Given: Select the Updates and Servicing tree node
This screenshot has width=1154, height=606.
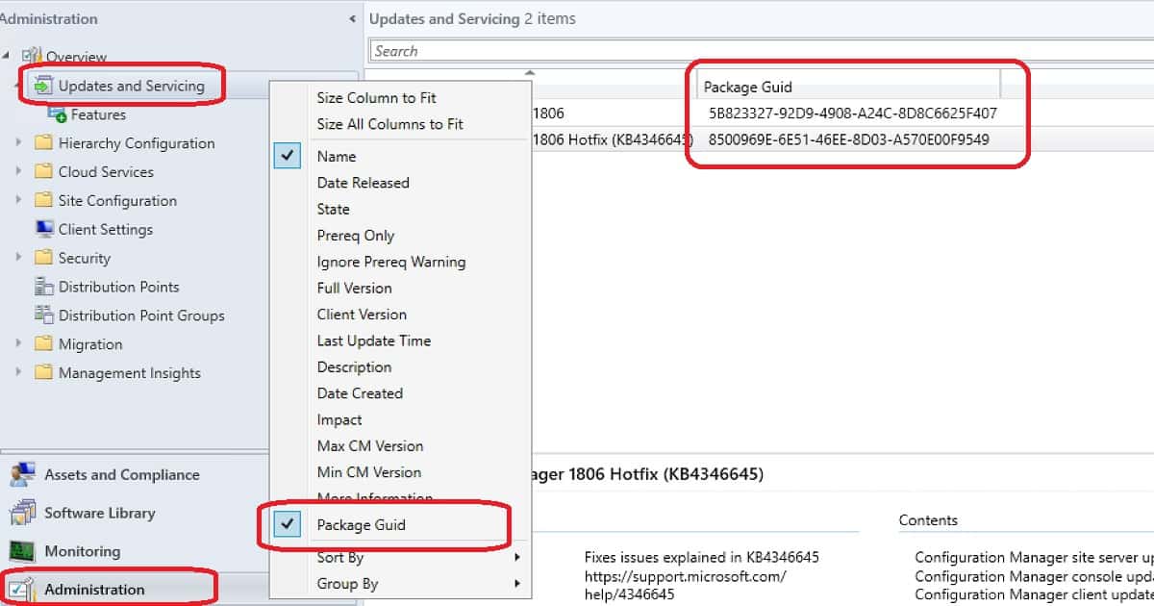Looking at the screenshot, I should (x=131, y=86).
